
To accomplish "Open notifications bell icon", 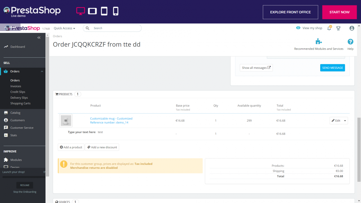I will tap(329, 28).
